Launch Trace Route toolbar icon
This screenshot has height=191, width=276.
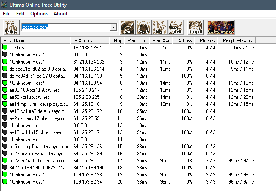tap(176, 27)
